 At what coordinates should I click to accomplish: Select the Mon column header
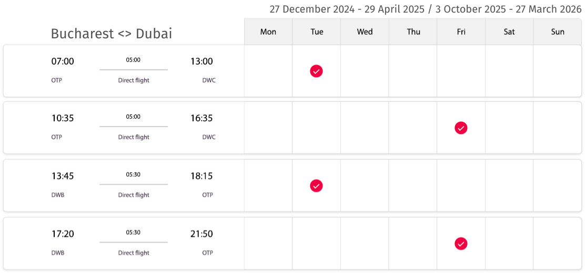point(268,31)
